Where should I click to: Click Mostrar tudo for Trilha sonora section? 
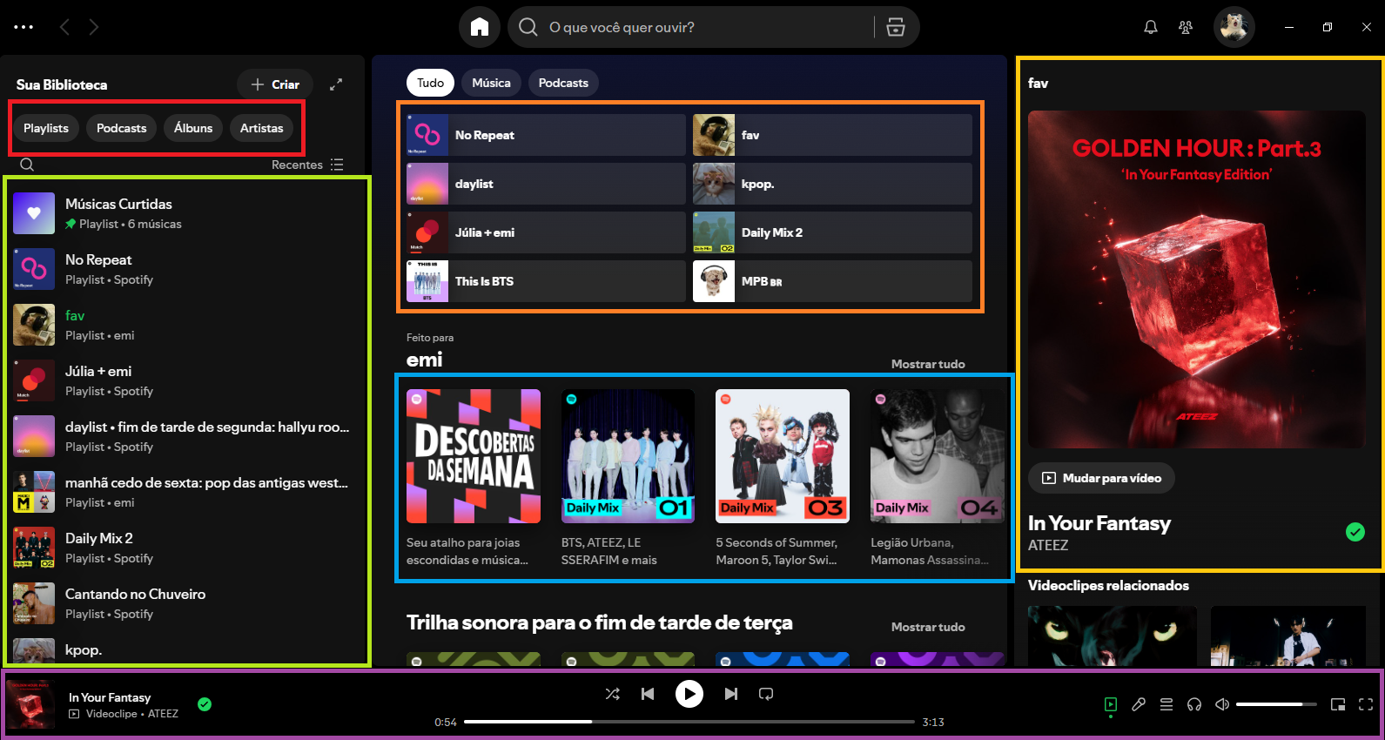coord(928,627)
